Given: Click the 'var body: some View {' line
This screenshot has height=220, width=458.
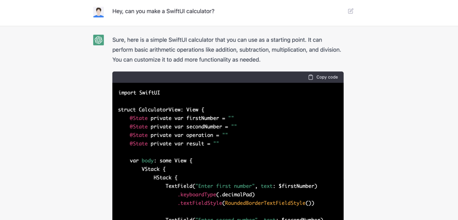Looking at the screenshot, I should [161, 161].
